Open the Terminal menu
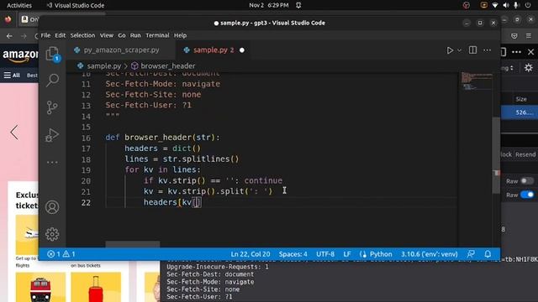Viewport: 538px width, 302px height. [157, 35]
